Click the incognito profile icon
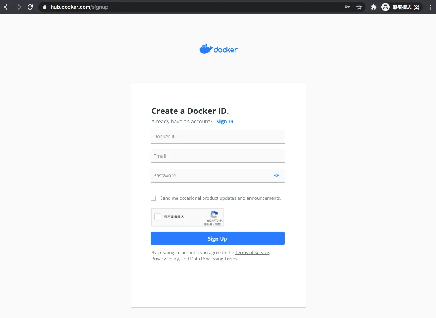The height and width of the screenshot is (318, 436). pyautogui.click(x=386, y=7)
